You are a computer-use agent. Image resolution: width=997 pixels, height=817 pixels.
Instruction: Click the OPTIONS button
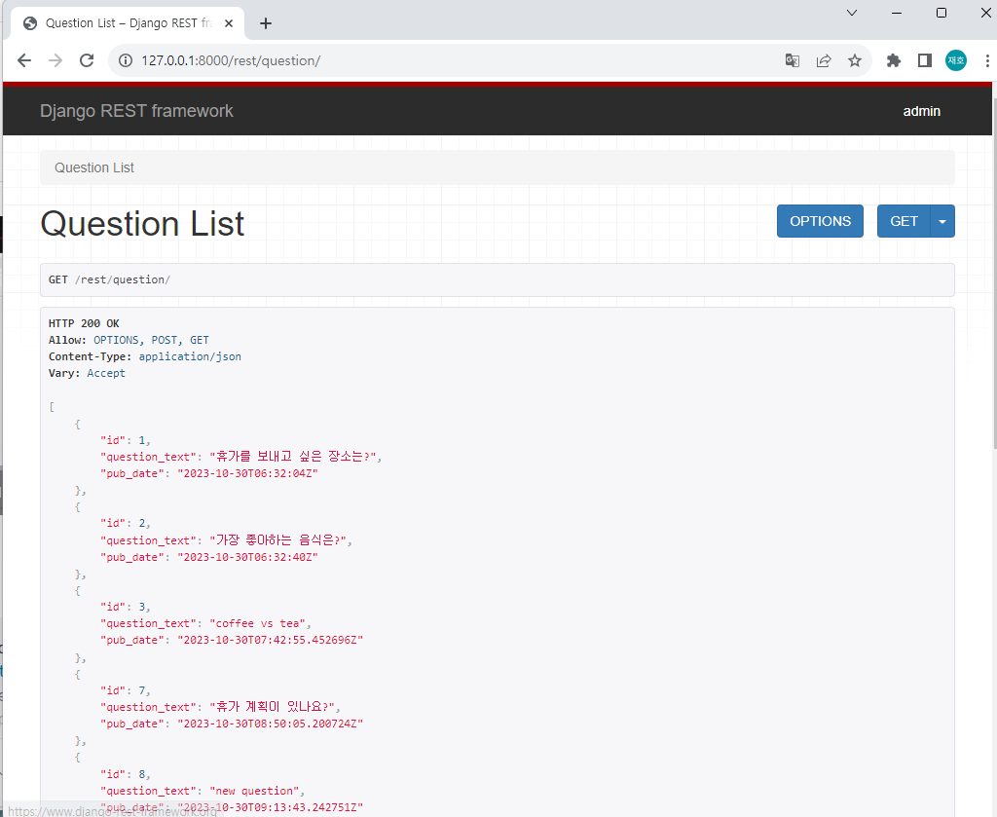click(820, 221)
